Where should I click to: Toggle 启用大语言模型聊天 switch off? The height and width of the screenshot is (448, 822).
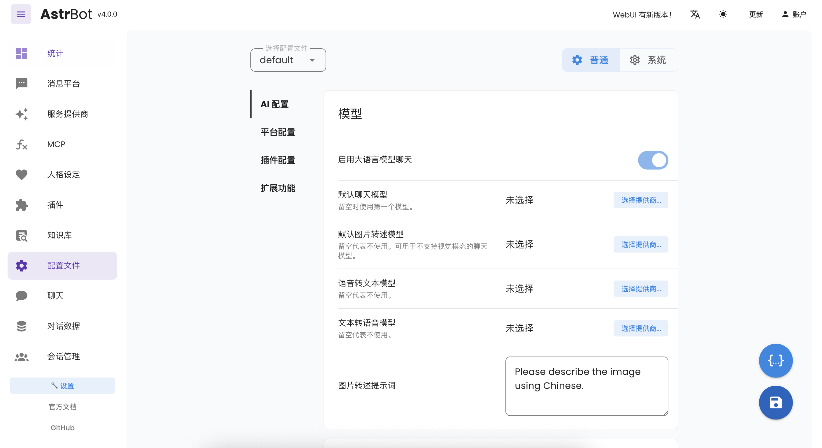click(653, 160)
